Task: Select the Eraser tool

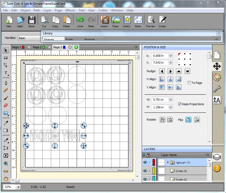Action: pos(6,105)
